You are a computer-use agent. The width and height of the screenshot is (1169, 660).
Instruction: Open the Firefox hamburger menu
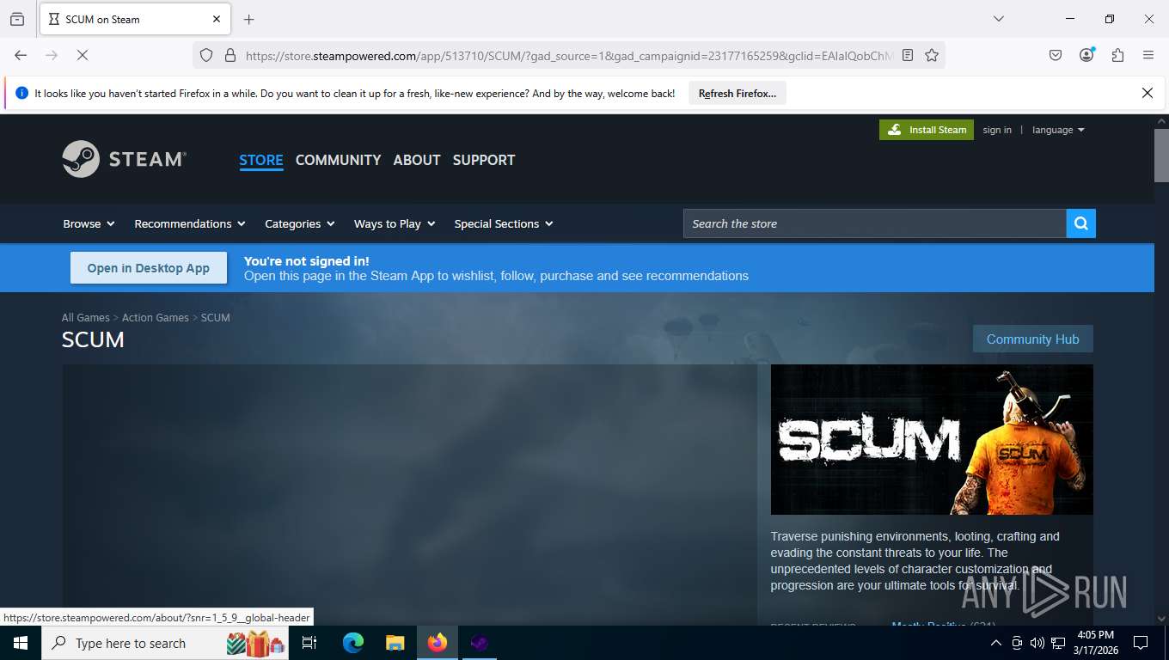(1148, 55)
